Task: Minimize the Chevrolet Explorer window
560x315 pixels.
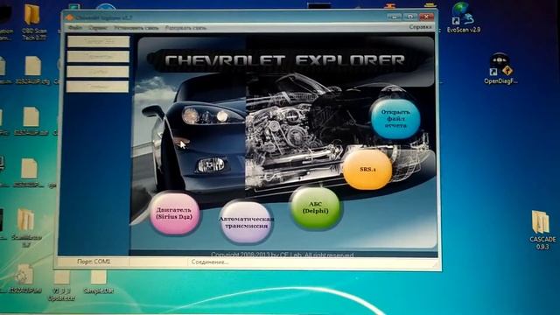Action: [x=395, y=17]
